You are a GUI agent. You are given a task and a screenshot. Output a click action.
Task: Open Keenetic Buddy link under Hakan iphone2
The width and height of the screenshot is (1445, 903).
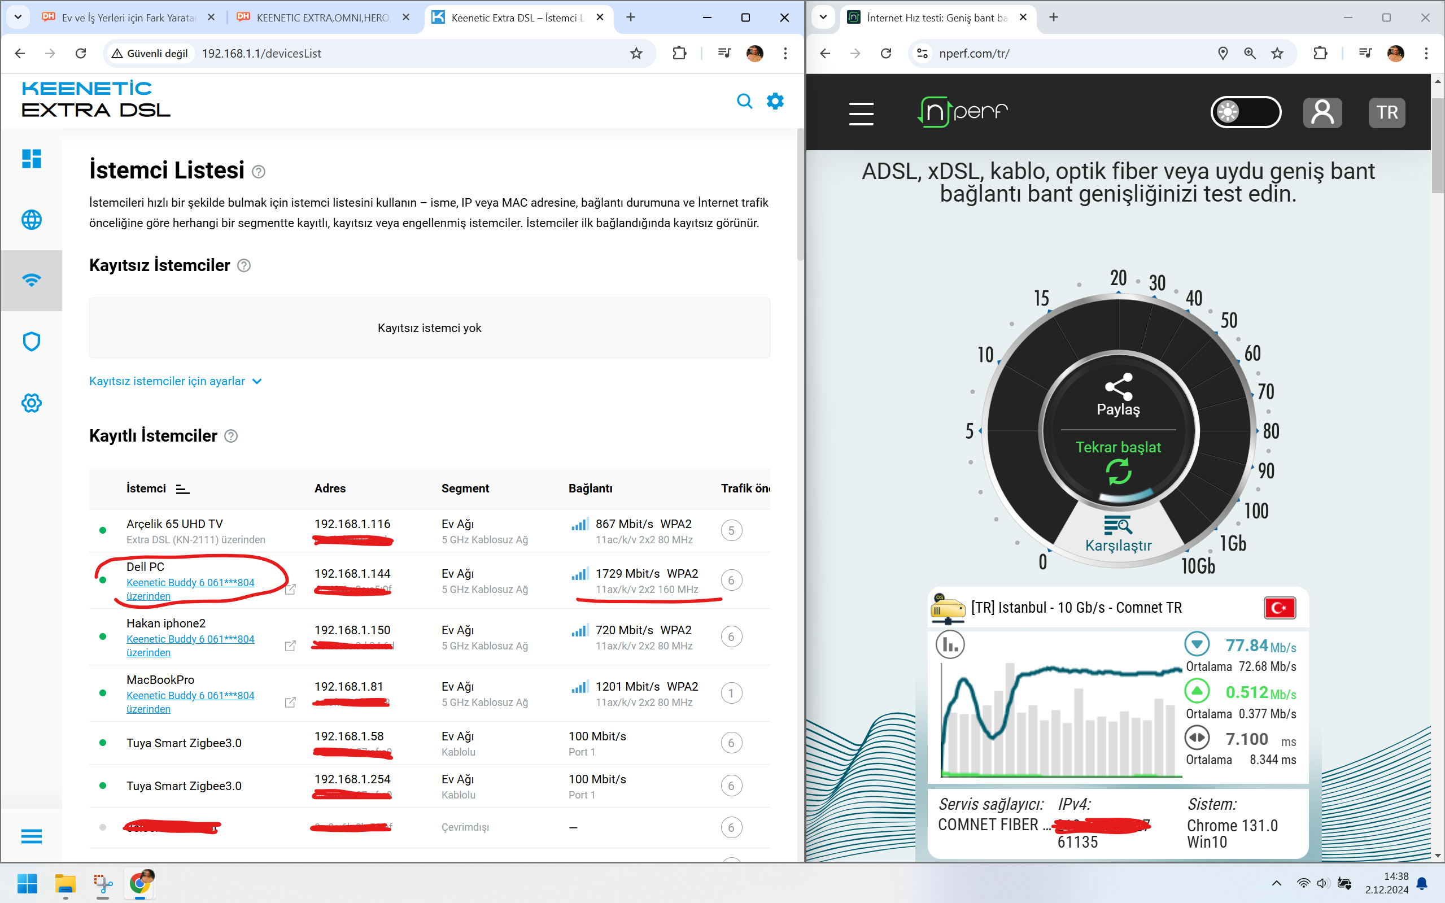(190, 645)
